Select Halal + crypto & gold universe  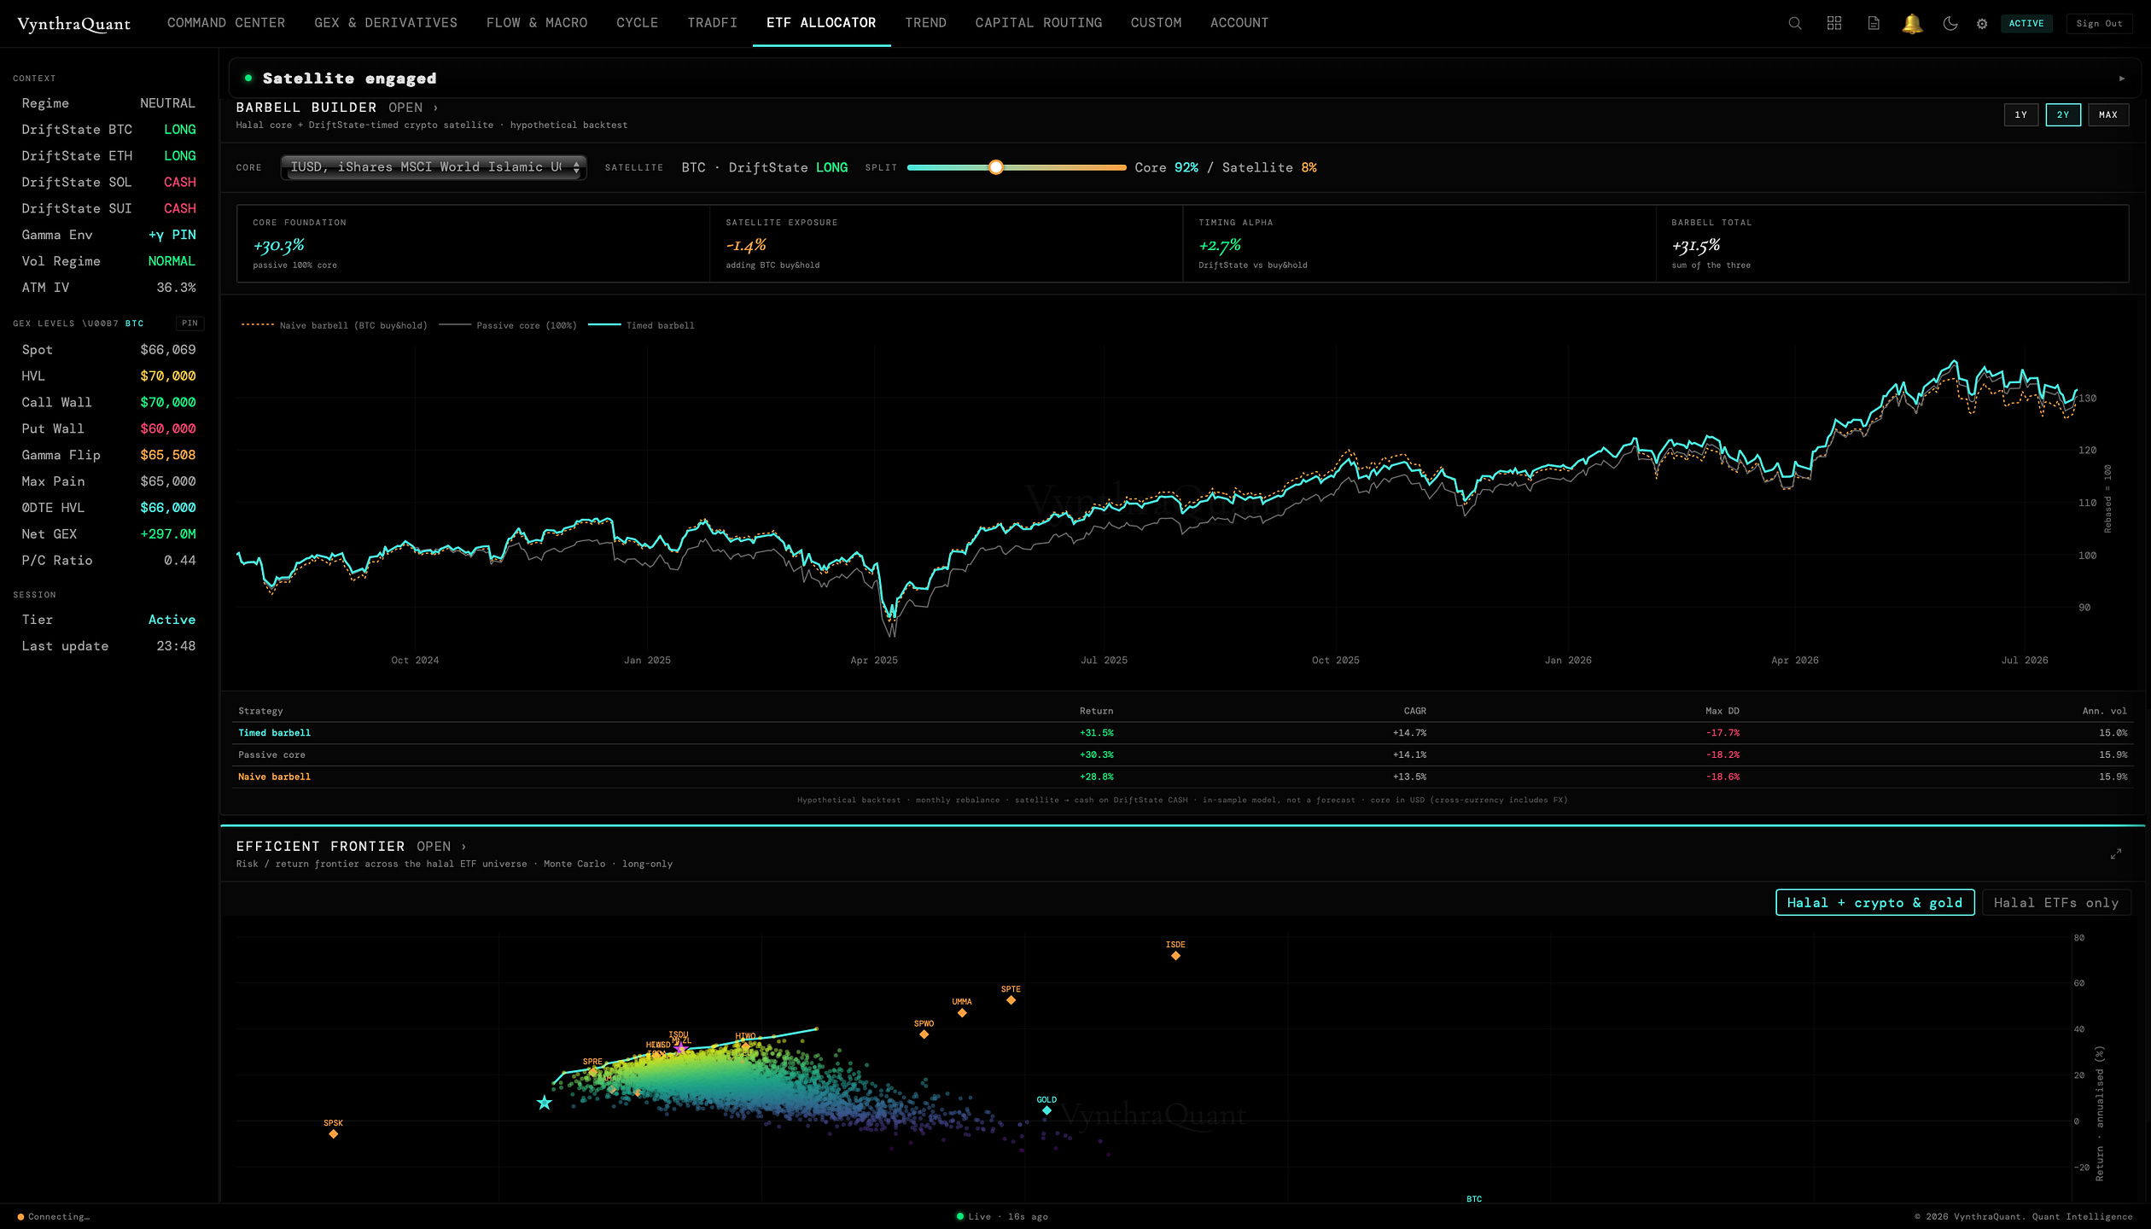[x=1874, y=903]
